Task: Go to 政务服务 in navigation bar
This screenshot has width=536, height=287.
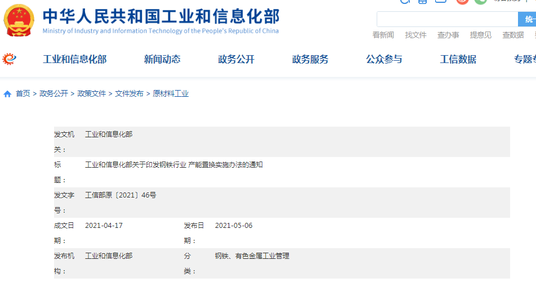Action: 310,59
